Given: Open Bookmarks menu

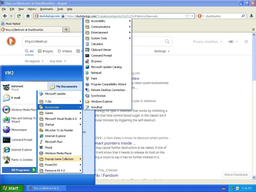Looking at the screenshot, I should pos(46,9).
